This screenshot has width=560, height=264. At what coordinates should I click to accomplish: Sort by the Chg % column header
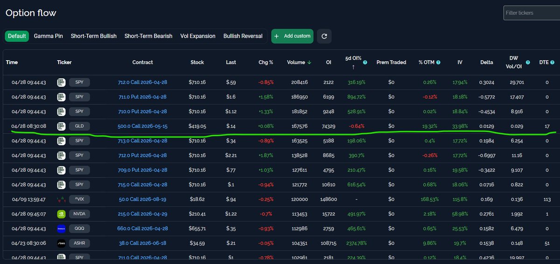point(266,62)
